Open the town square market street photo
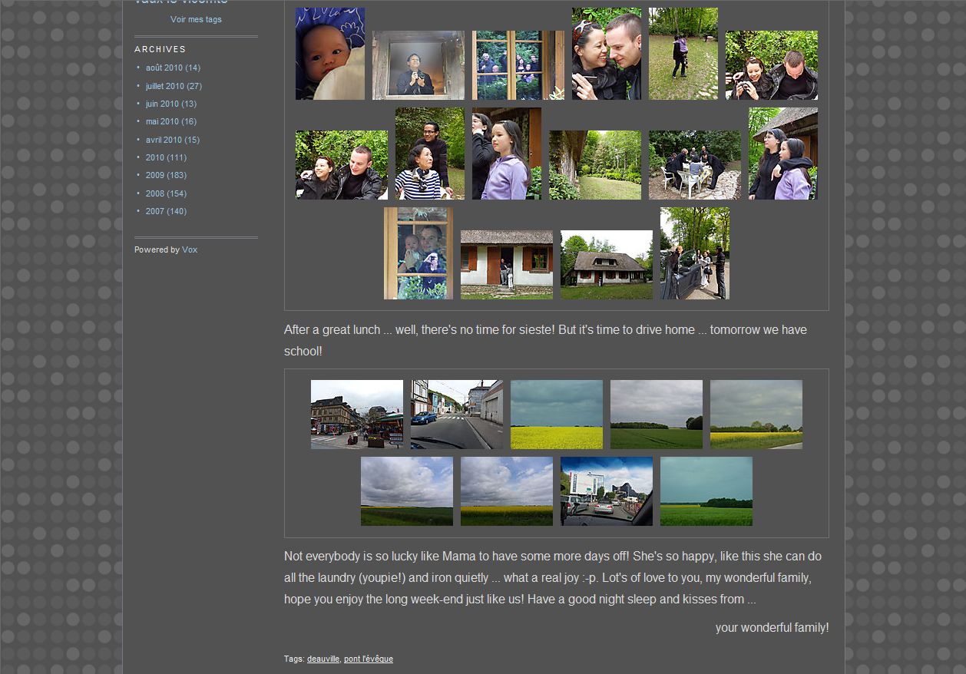The width and height of the screenshot is (966, 674). pos(357,415)
